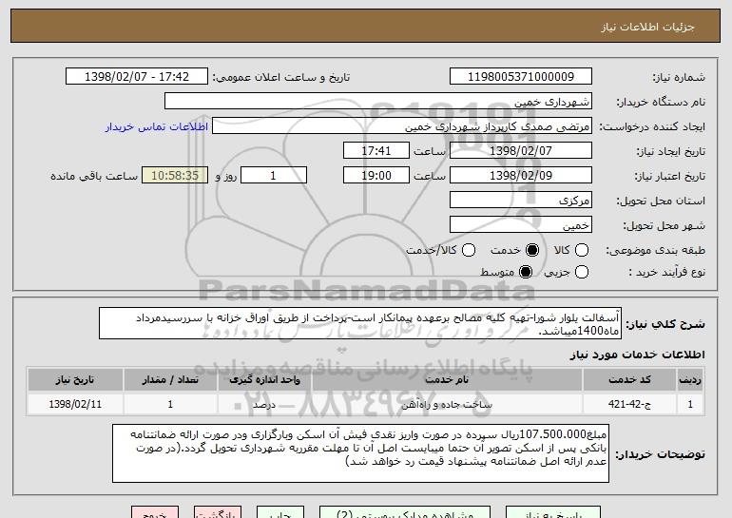
Task: Click the announcement date field 1398/02/07 - 17:42
Action: 137,77
